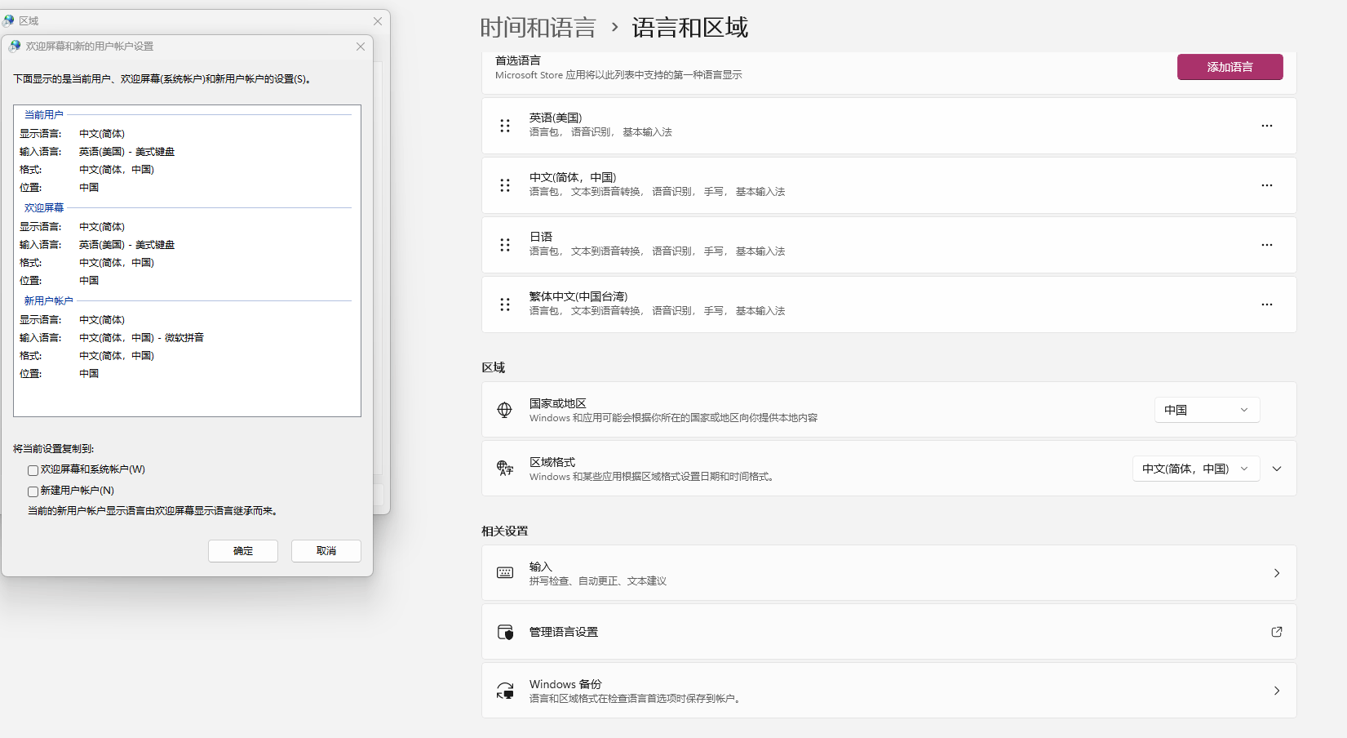Open more options for 中文(简体，中国) language
Viewport: 1347px width, 738px height.
pos(1267,184)
